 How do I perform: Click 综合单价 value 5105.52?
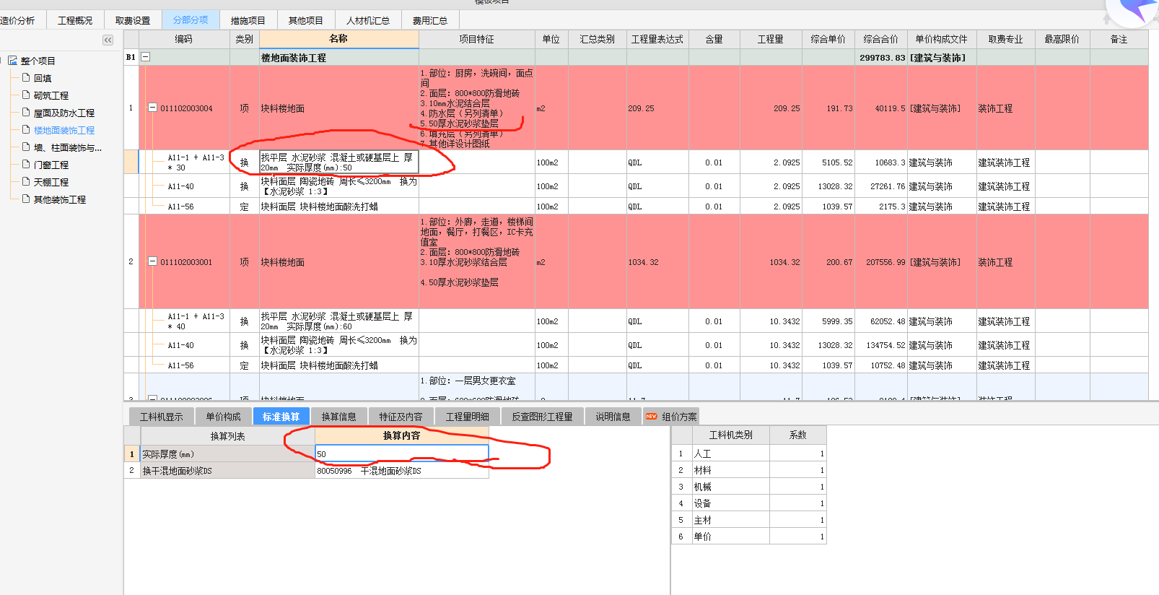pyautogui.click(x=837, y=162)
